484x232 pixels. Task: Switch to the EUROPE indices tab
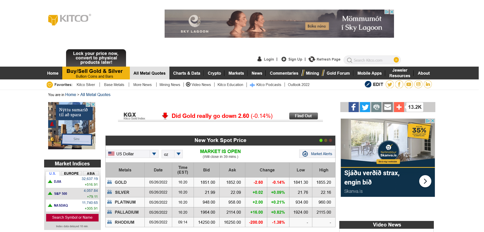pyautogui.click(x=71, y=173)
